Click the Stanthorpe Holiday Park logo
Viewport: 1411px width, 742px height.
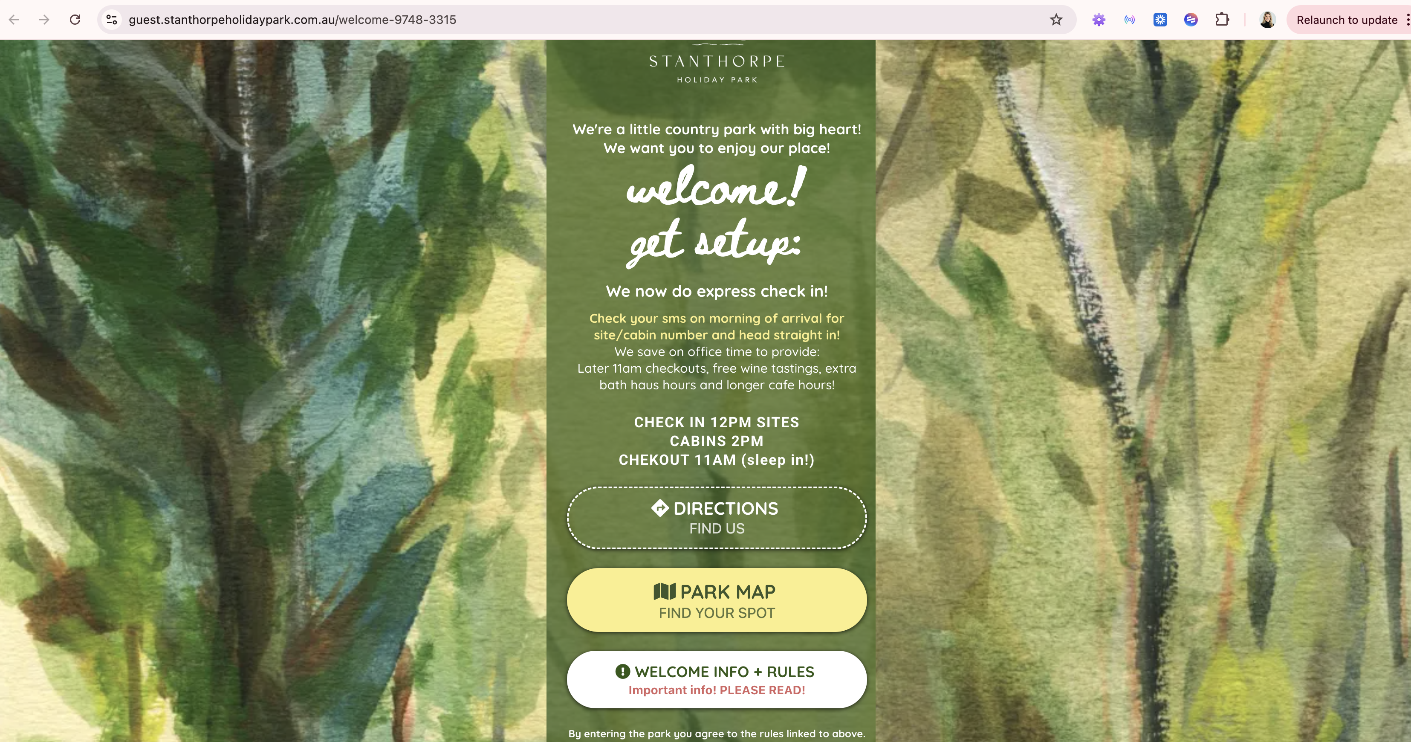coord(717,65)
